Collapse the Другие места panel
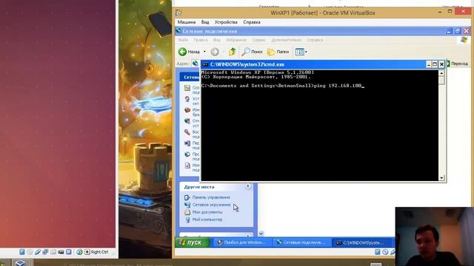This screenshot has width=474, height=266. click(248, 186)
